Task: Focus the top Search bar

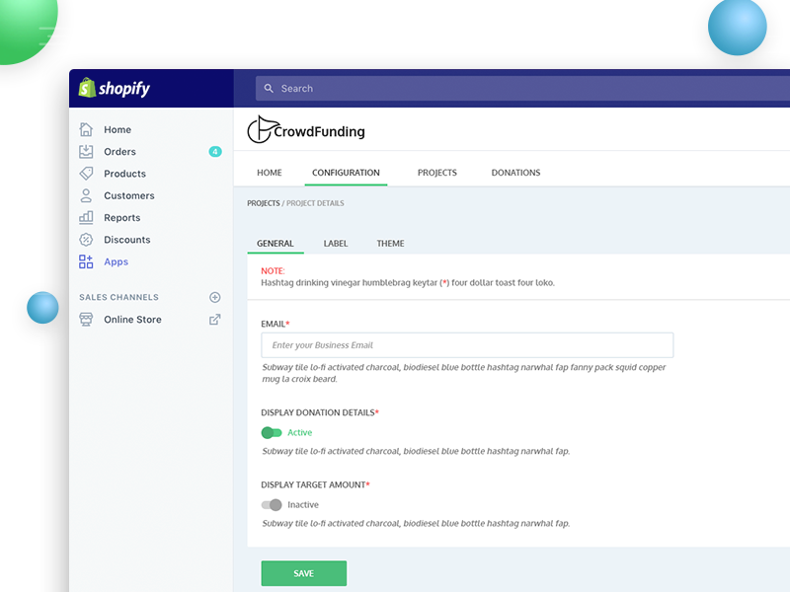Action: 523,89
